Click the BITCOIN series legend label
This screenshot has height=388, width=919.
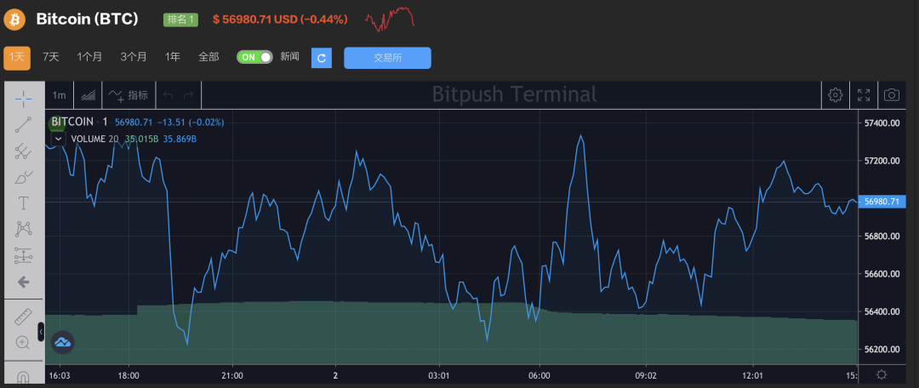coord(72,122)
